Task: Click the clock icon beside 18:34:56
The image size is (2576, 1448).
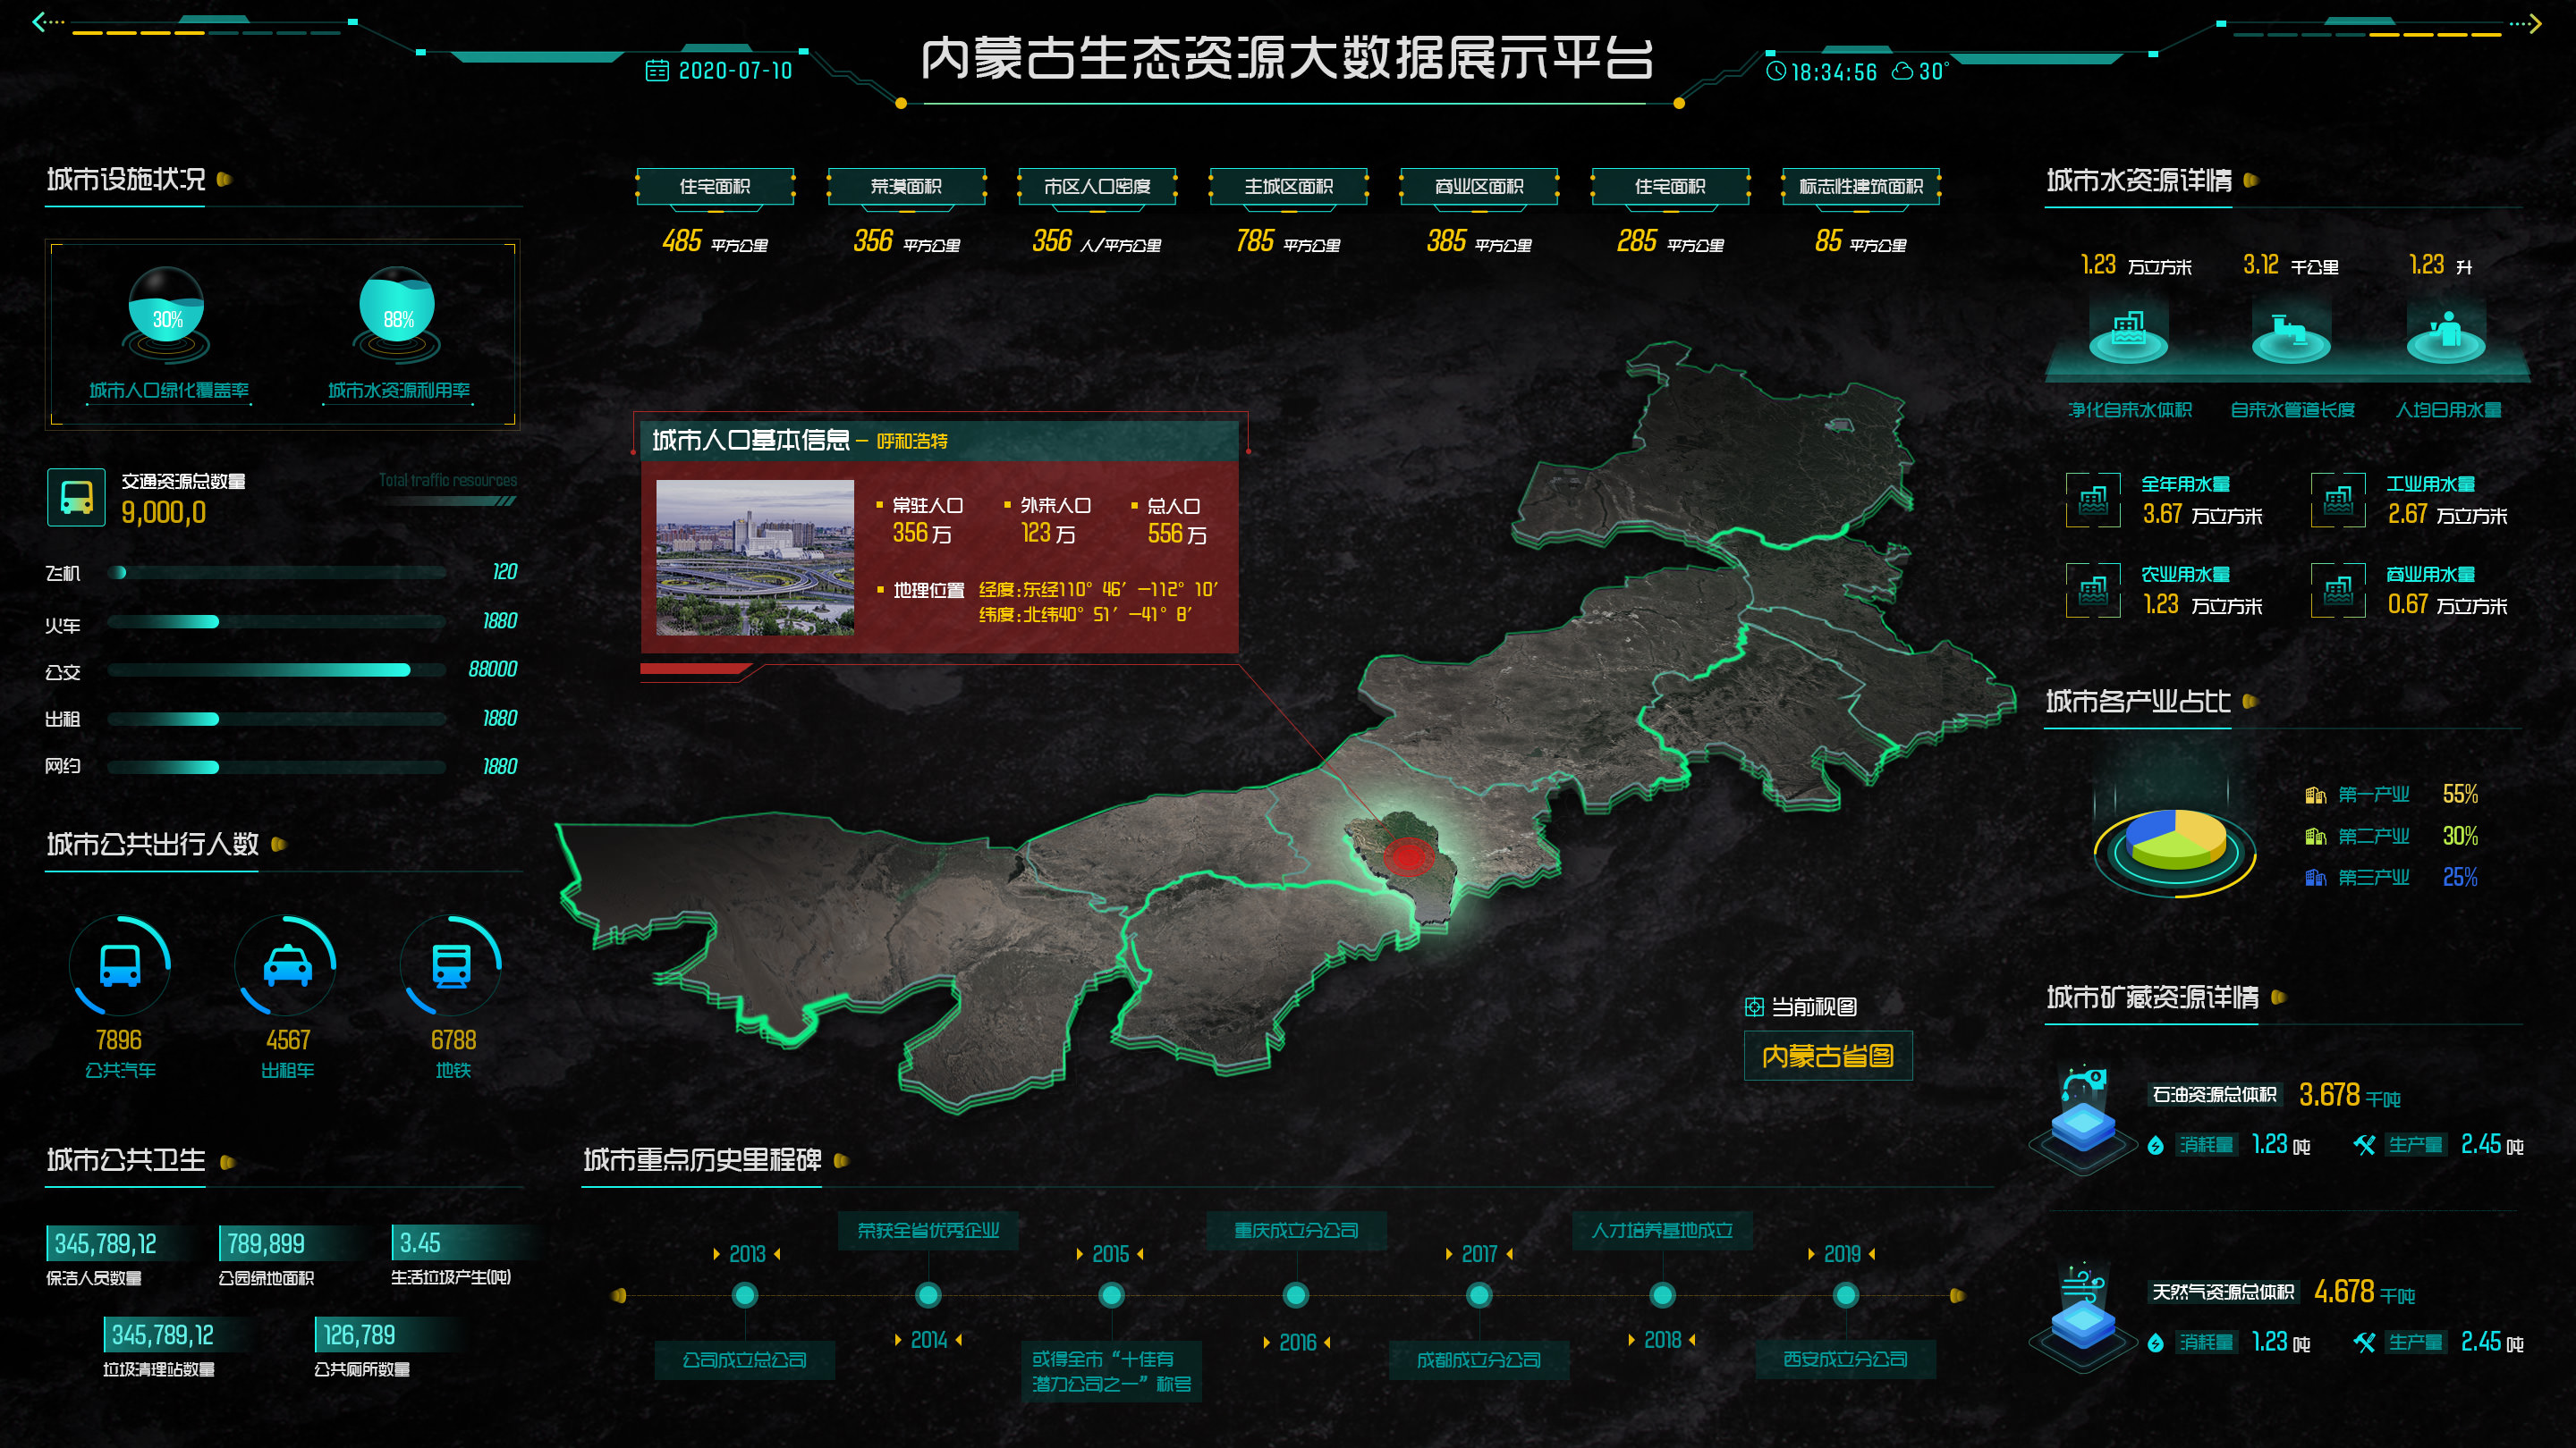Action: [1776, 71]
